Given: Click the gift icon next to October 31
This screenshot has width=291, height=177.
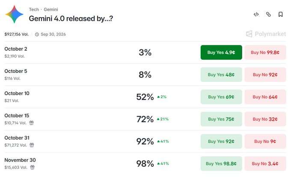Looking at the screenshot, I should (x=32, y=145).
